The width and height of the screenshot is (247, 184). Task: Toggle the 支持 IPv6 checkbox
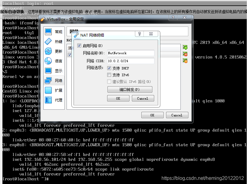point(109,75)
